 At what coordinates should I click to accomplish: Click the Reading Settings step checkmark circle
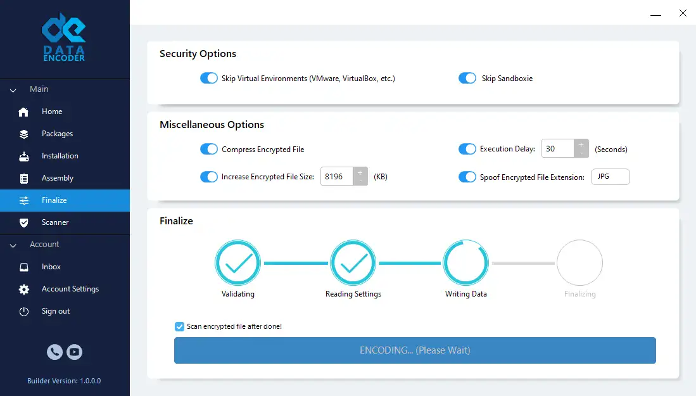[353, 263]
